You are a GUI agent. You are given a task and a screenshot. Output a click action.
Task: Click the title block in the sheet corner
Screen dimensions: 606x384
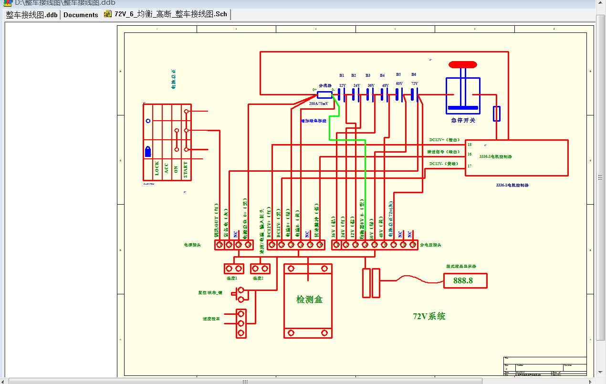click(x=544, y=366)
